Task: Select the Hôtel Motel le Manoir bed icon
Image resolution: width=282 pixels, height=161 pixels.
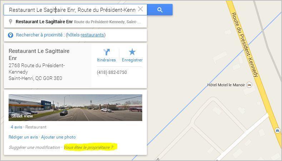Action: pyautogui.click(x=249, y=85)
